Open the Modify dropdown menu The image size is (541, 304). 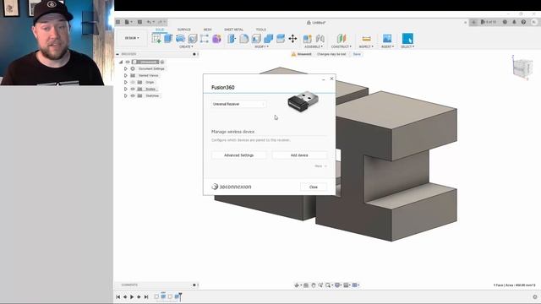(x=261, y=46)
